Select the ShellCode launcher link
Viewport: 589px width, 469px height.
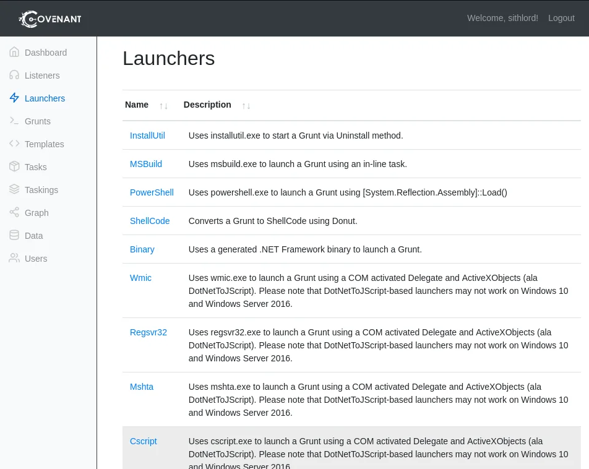[150, 221]
